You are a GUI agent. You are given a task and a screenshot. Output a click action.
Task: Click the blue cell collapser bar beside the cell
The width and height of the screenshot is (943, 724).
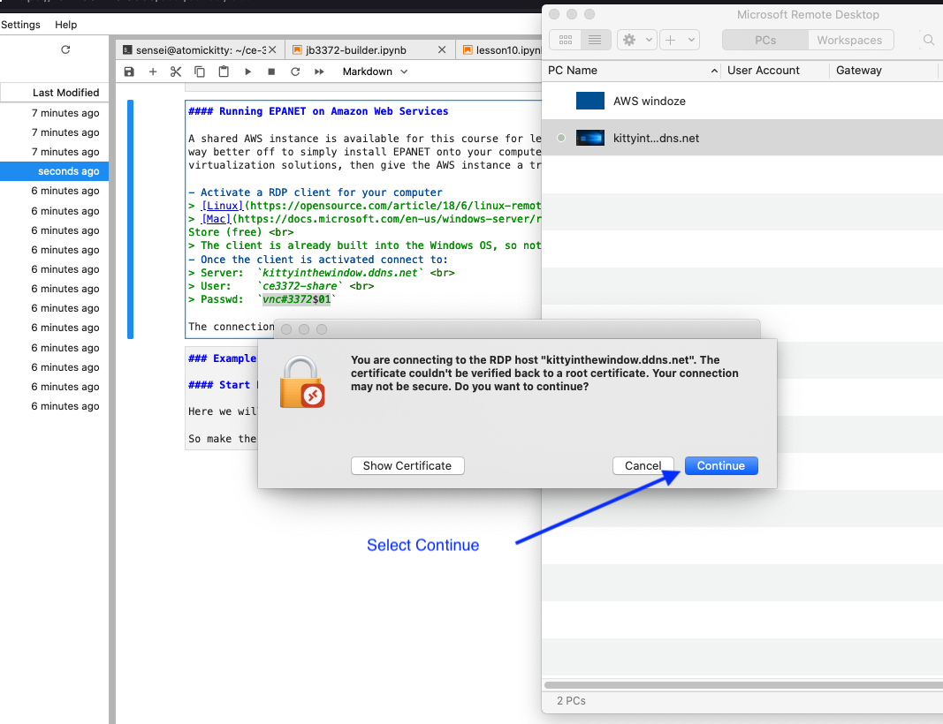131,219
